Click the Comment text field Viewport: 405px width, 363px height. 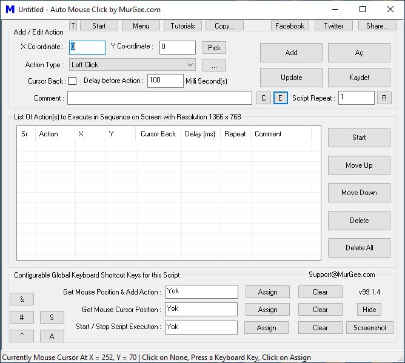click(x=159, y=98)
